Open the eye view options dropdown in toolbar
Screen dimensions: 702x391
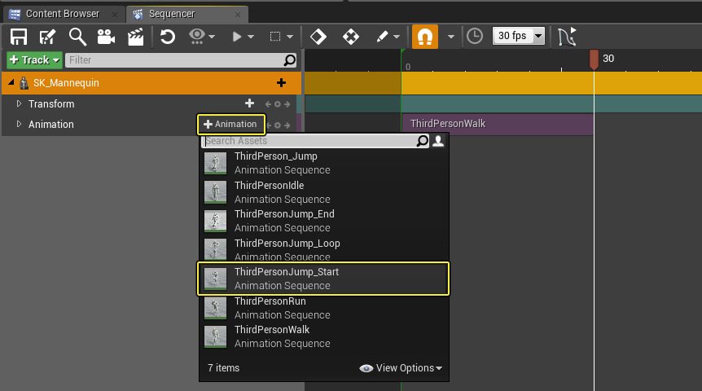(x=201, y=37)
